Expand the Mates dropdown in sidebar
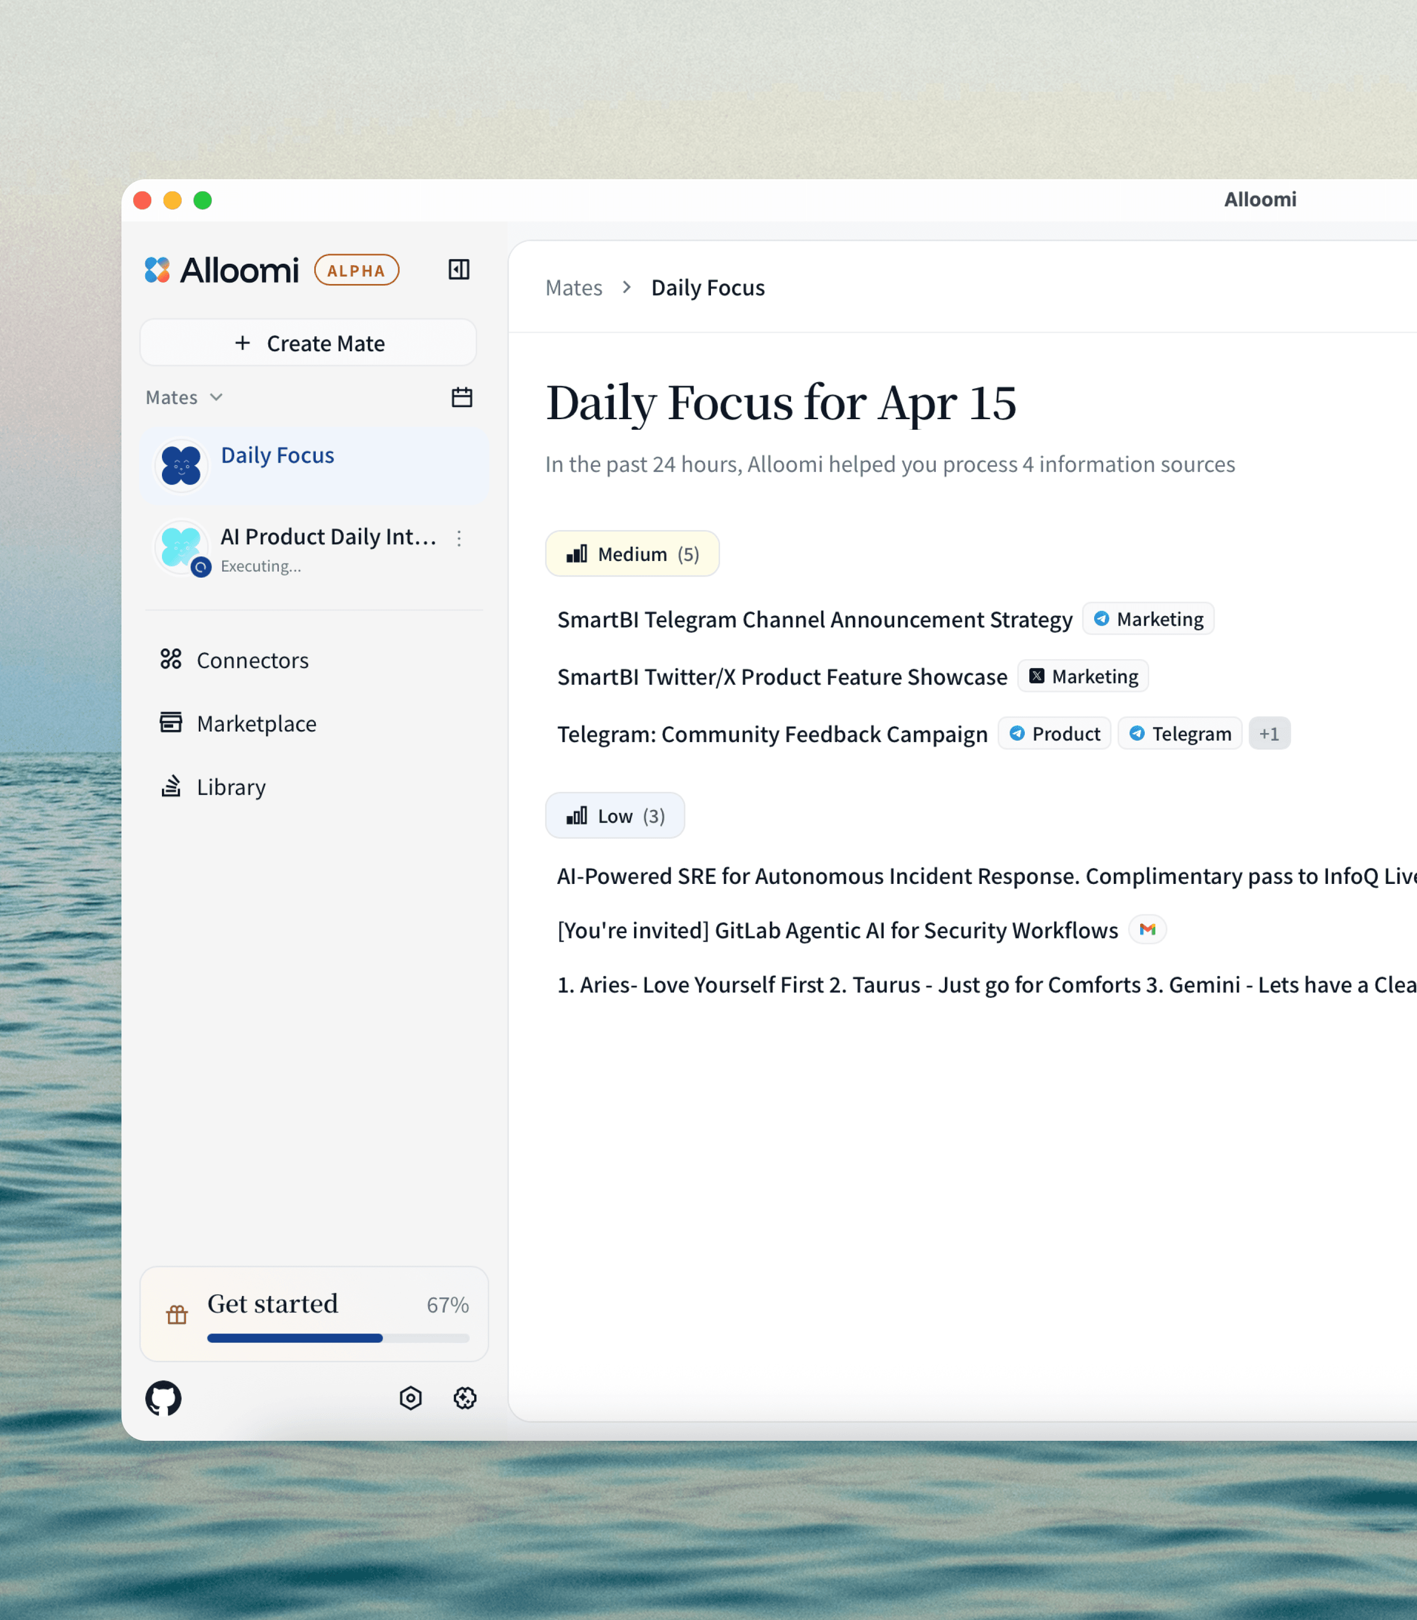 (184, 397)
